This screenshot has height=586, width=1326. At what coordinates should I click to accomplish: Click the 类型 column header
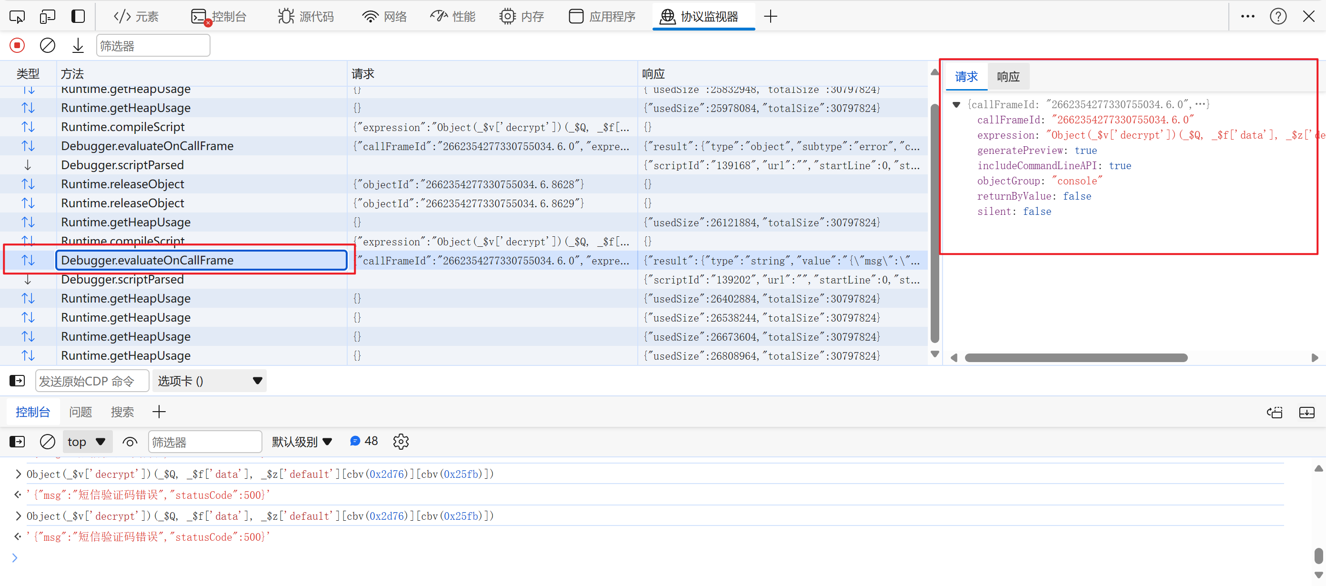coord(28,74)
